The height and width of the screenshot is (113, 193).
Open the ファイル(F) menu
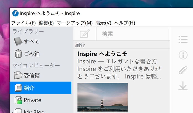coord(24,23)
